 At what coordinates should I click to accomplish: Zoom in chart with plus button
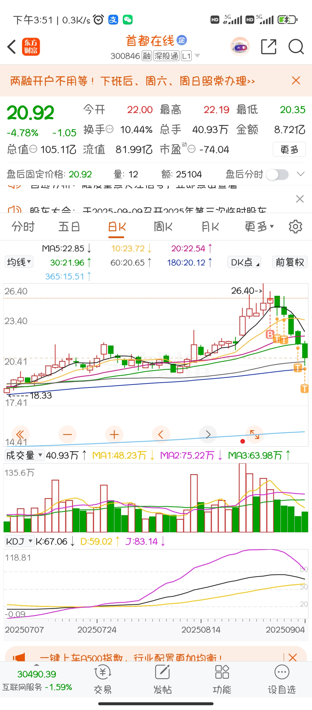point(114,434)
